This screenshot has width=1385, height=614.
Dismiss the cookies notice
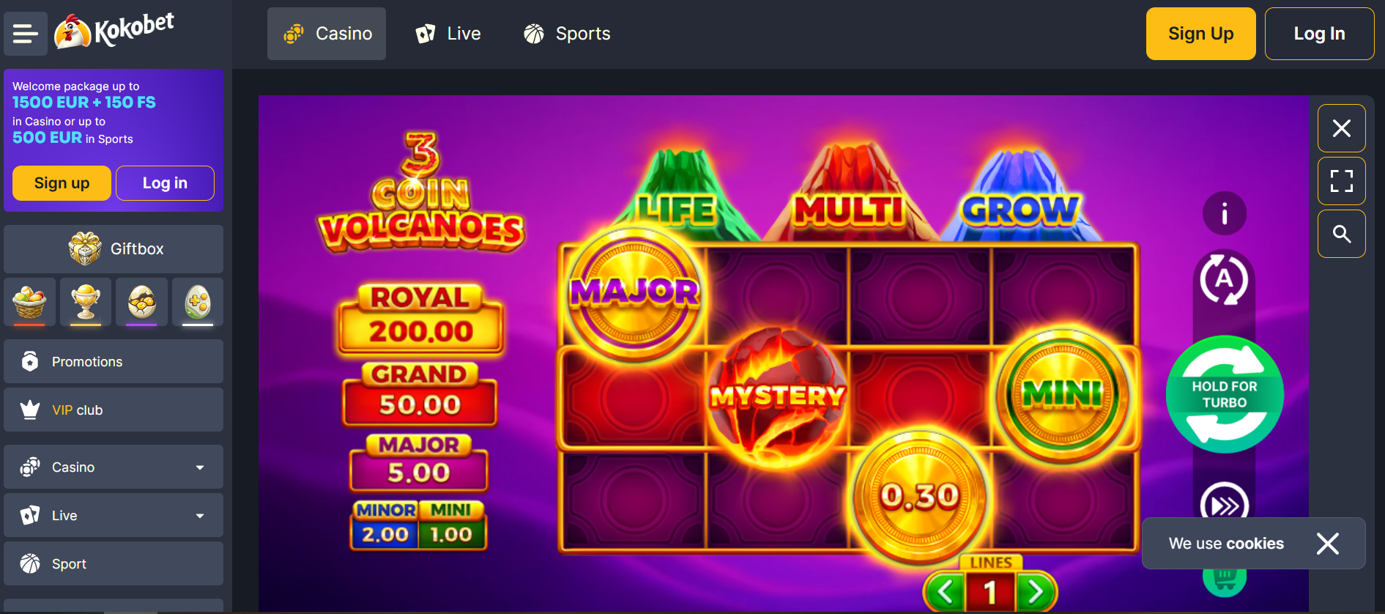coord(1327,544)
